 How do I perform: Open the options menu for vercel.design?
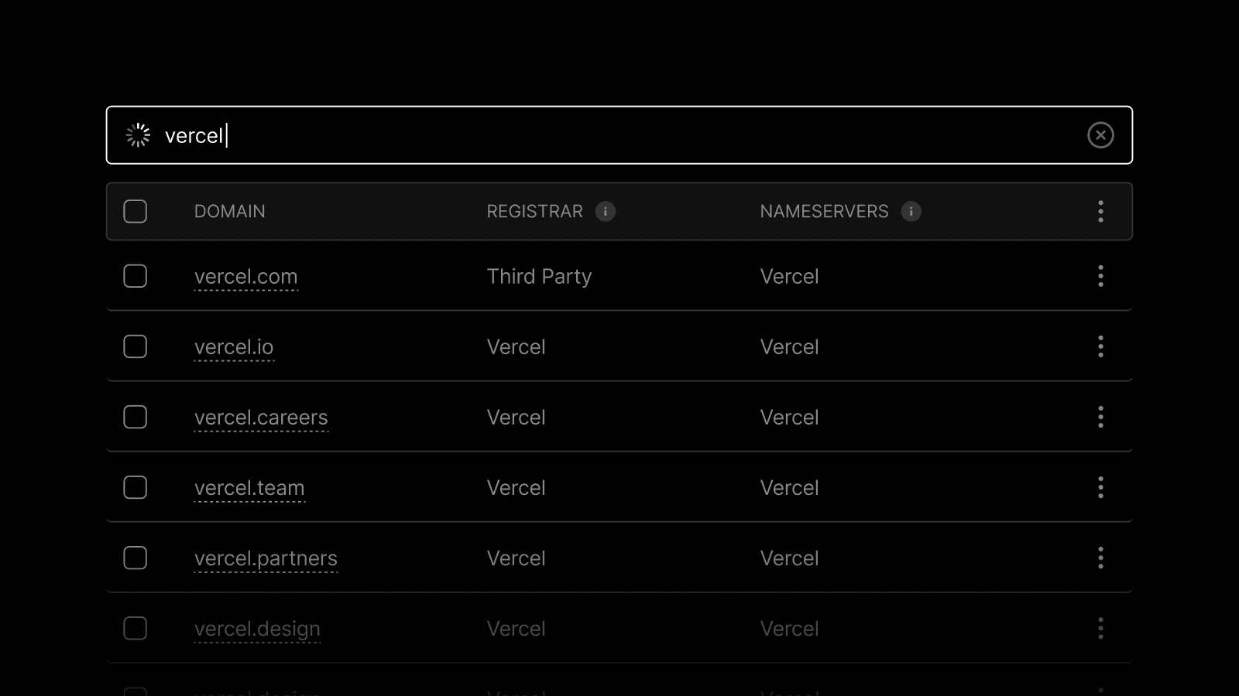(x=1100, y=628)
